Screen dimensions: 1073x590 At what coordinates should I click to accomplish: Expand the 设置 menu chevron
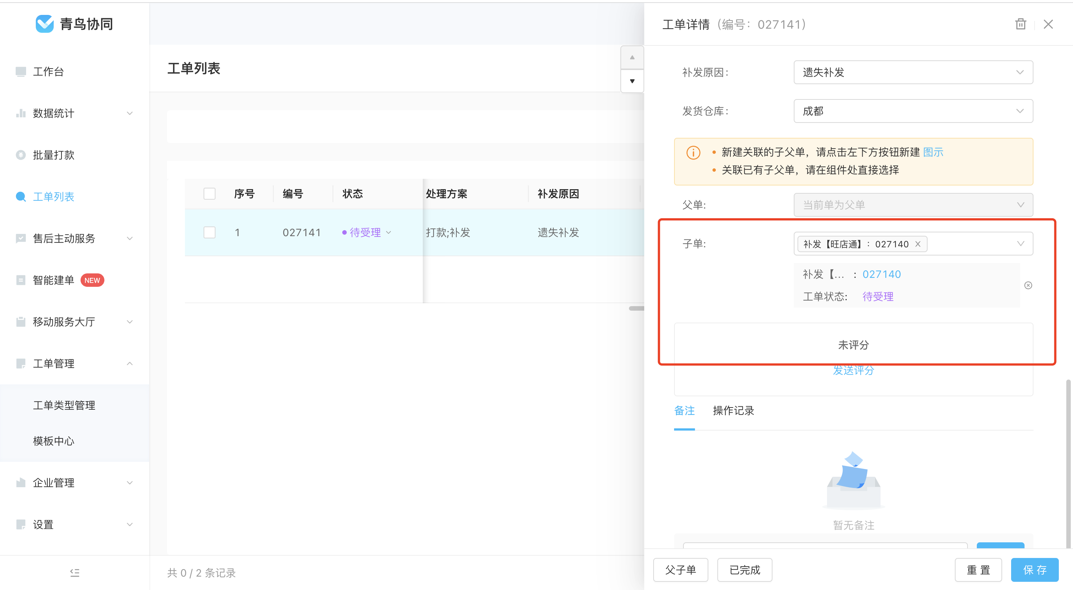tap(129, 524)
